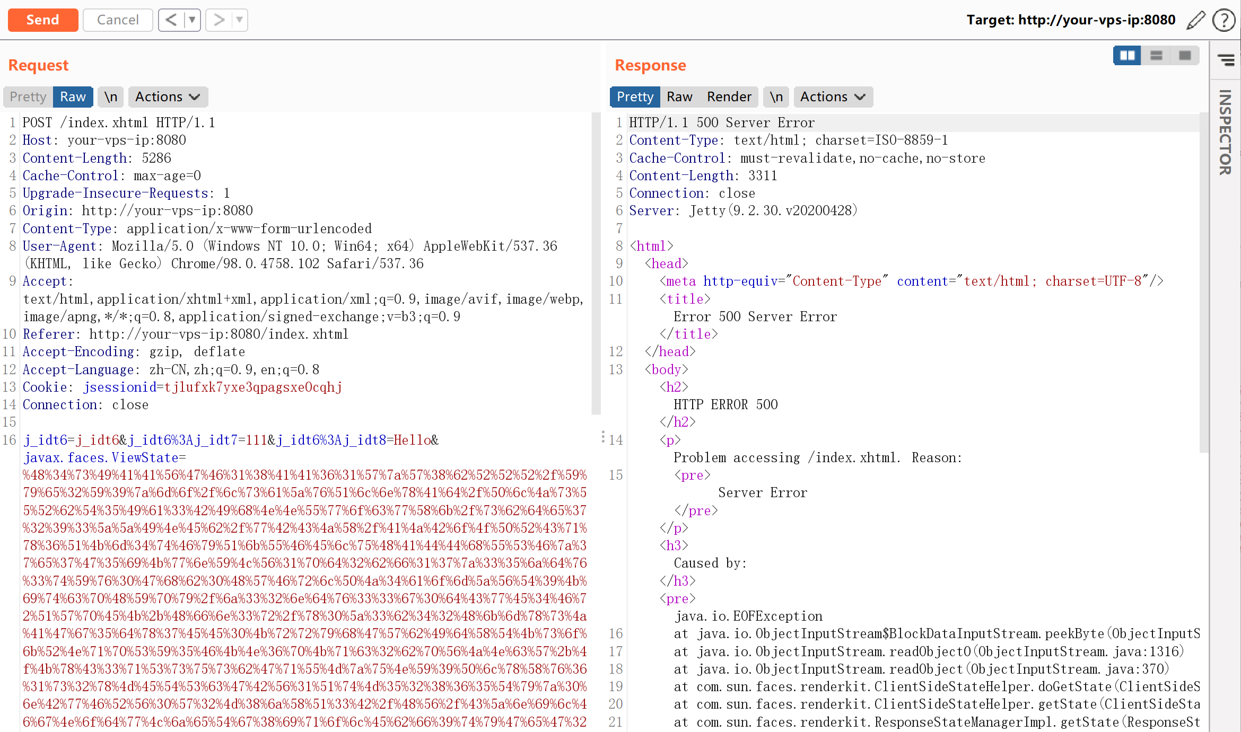
Task: Switch request view to Pretty
Action: [x=28, y=97]
